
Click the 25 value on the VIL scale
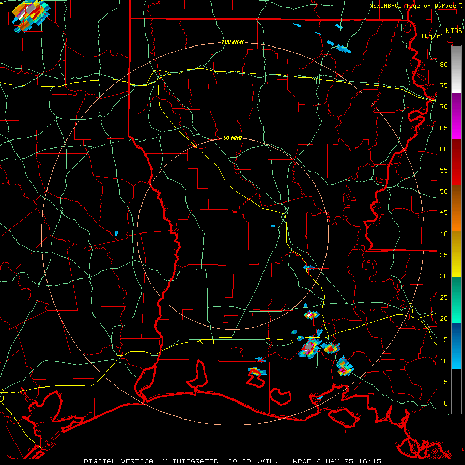[x=444, y=298]
